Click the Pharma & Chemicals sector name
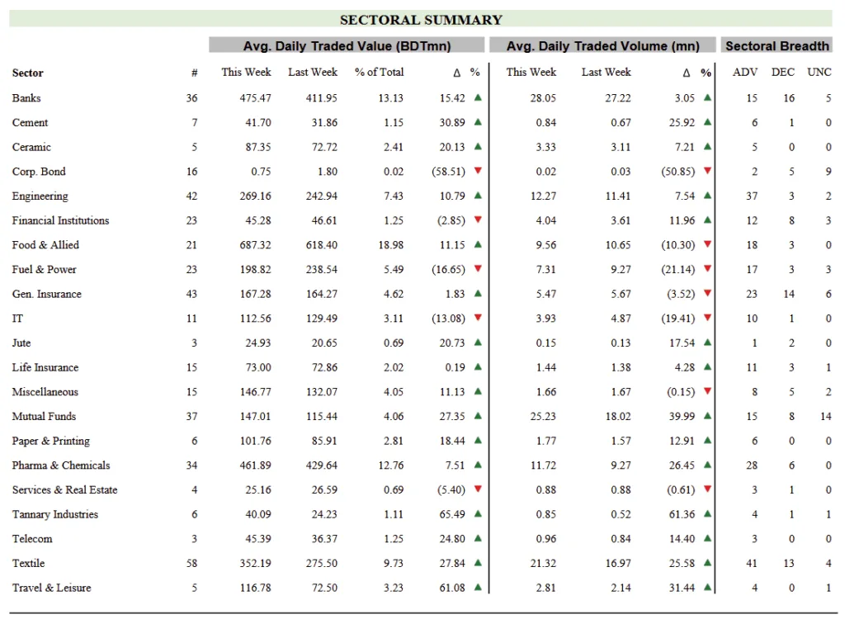The height and width of the screenshot is (619, 845). 61,465
